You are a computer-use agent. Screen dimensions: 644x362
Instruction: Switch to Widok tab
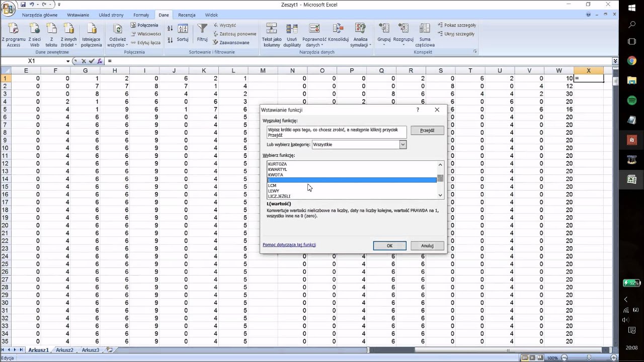pos(211,15)
